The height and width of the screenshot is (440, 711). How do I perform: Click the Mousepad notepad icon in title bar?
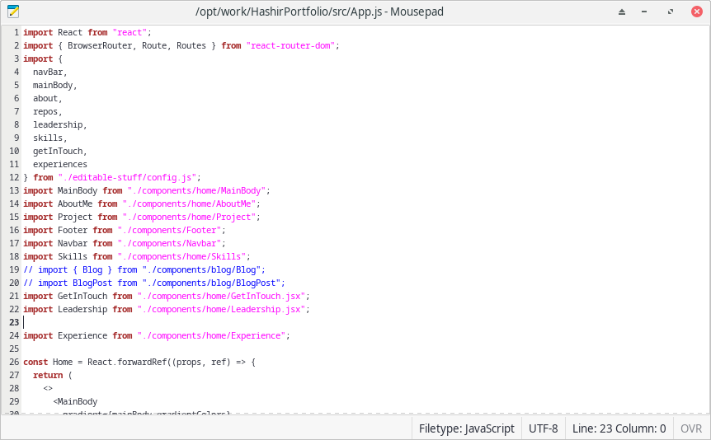[x=13, y=12]
